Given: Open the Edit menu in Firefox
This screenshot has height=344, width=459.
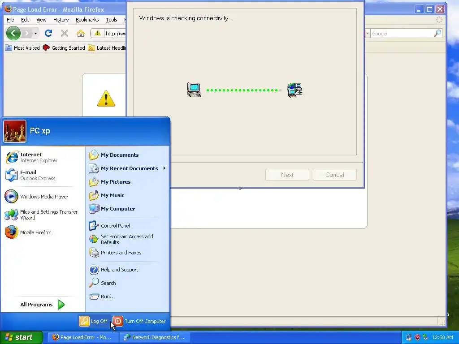Looking at the screenshot, I should [x=25, y=20].
